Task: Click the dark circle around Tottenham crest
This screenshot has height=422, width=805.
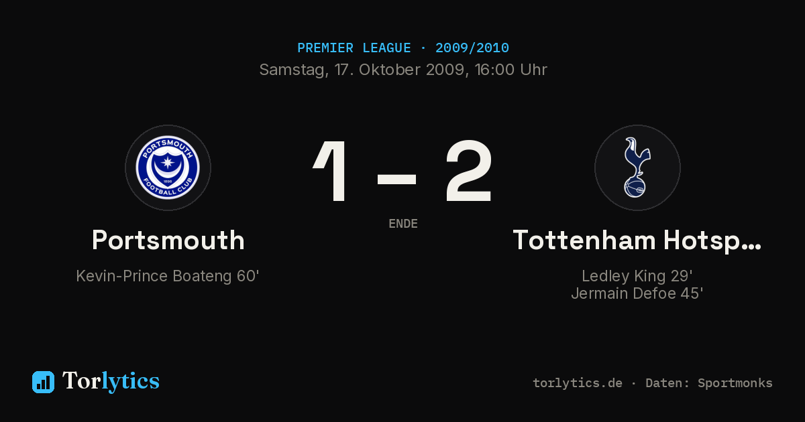Action: click(x=637, y=167)
